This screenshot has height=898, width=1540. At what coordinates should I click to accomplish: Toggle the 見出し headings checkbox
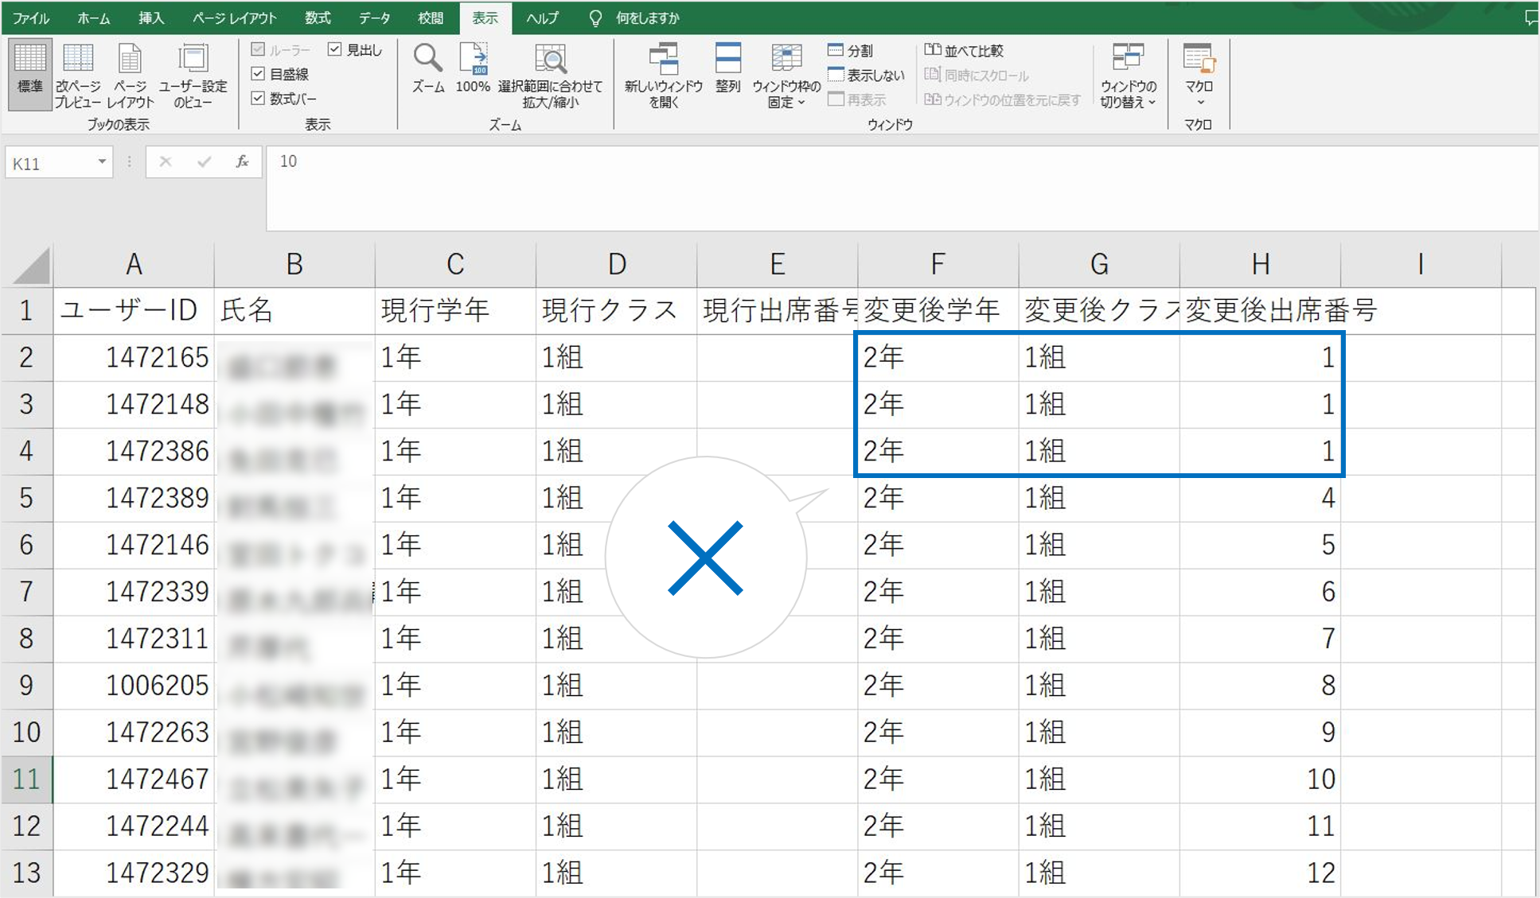pos(335,50)
